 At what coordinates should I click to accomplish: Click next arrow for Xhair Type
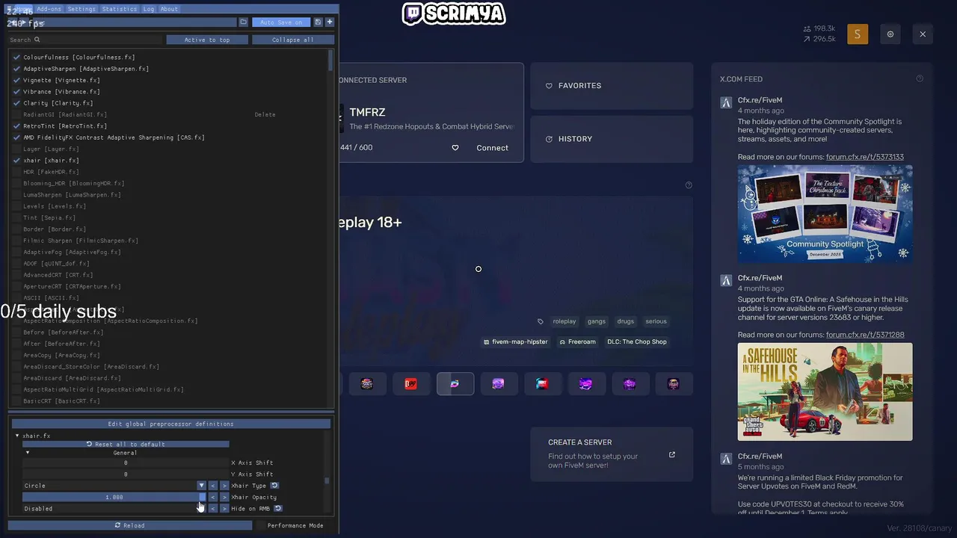(x=224, y=486)
